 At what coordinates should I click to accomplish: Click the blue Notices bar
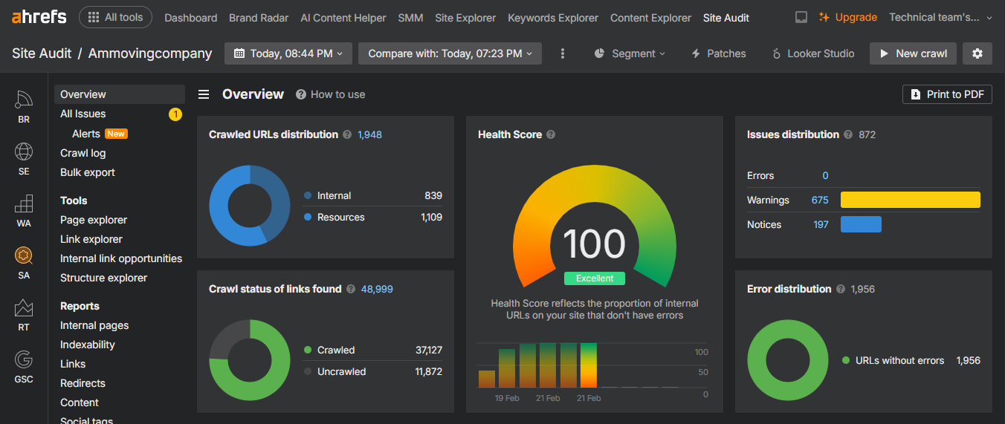861,224
